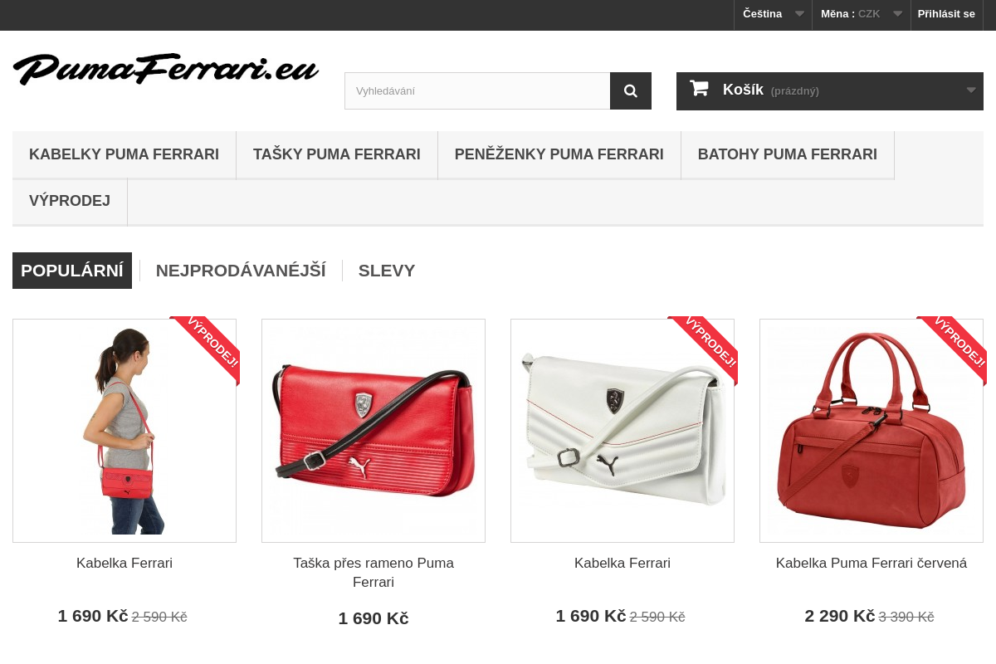
Task: Open Batohy Puma Ferrari category
Action: 788,154
